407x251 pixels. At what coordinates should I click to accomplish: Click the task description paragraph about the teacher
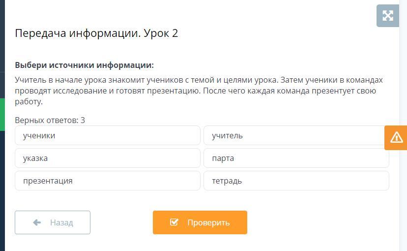click(199, 91)
